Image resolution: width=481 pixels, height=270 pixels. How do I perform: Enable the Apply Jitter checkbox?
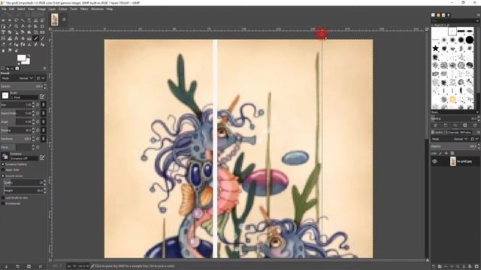3,169
